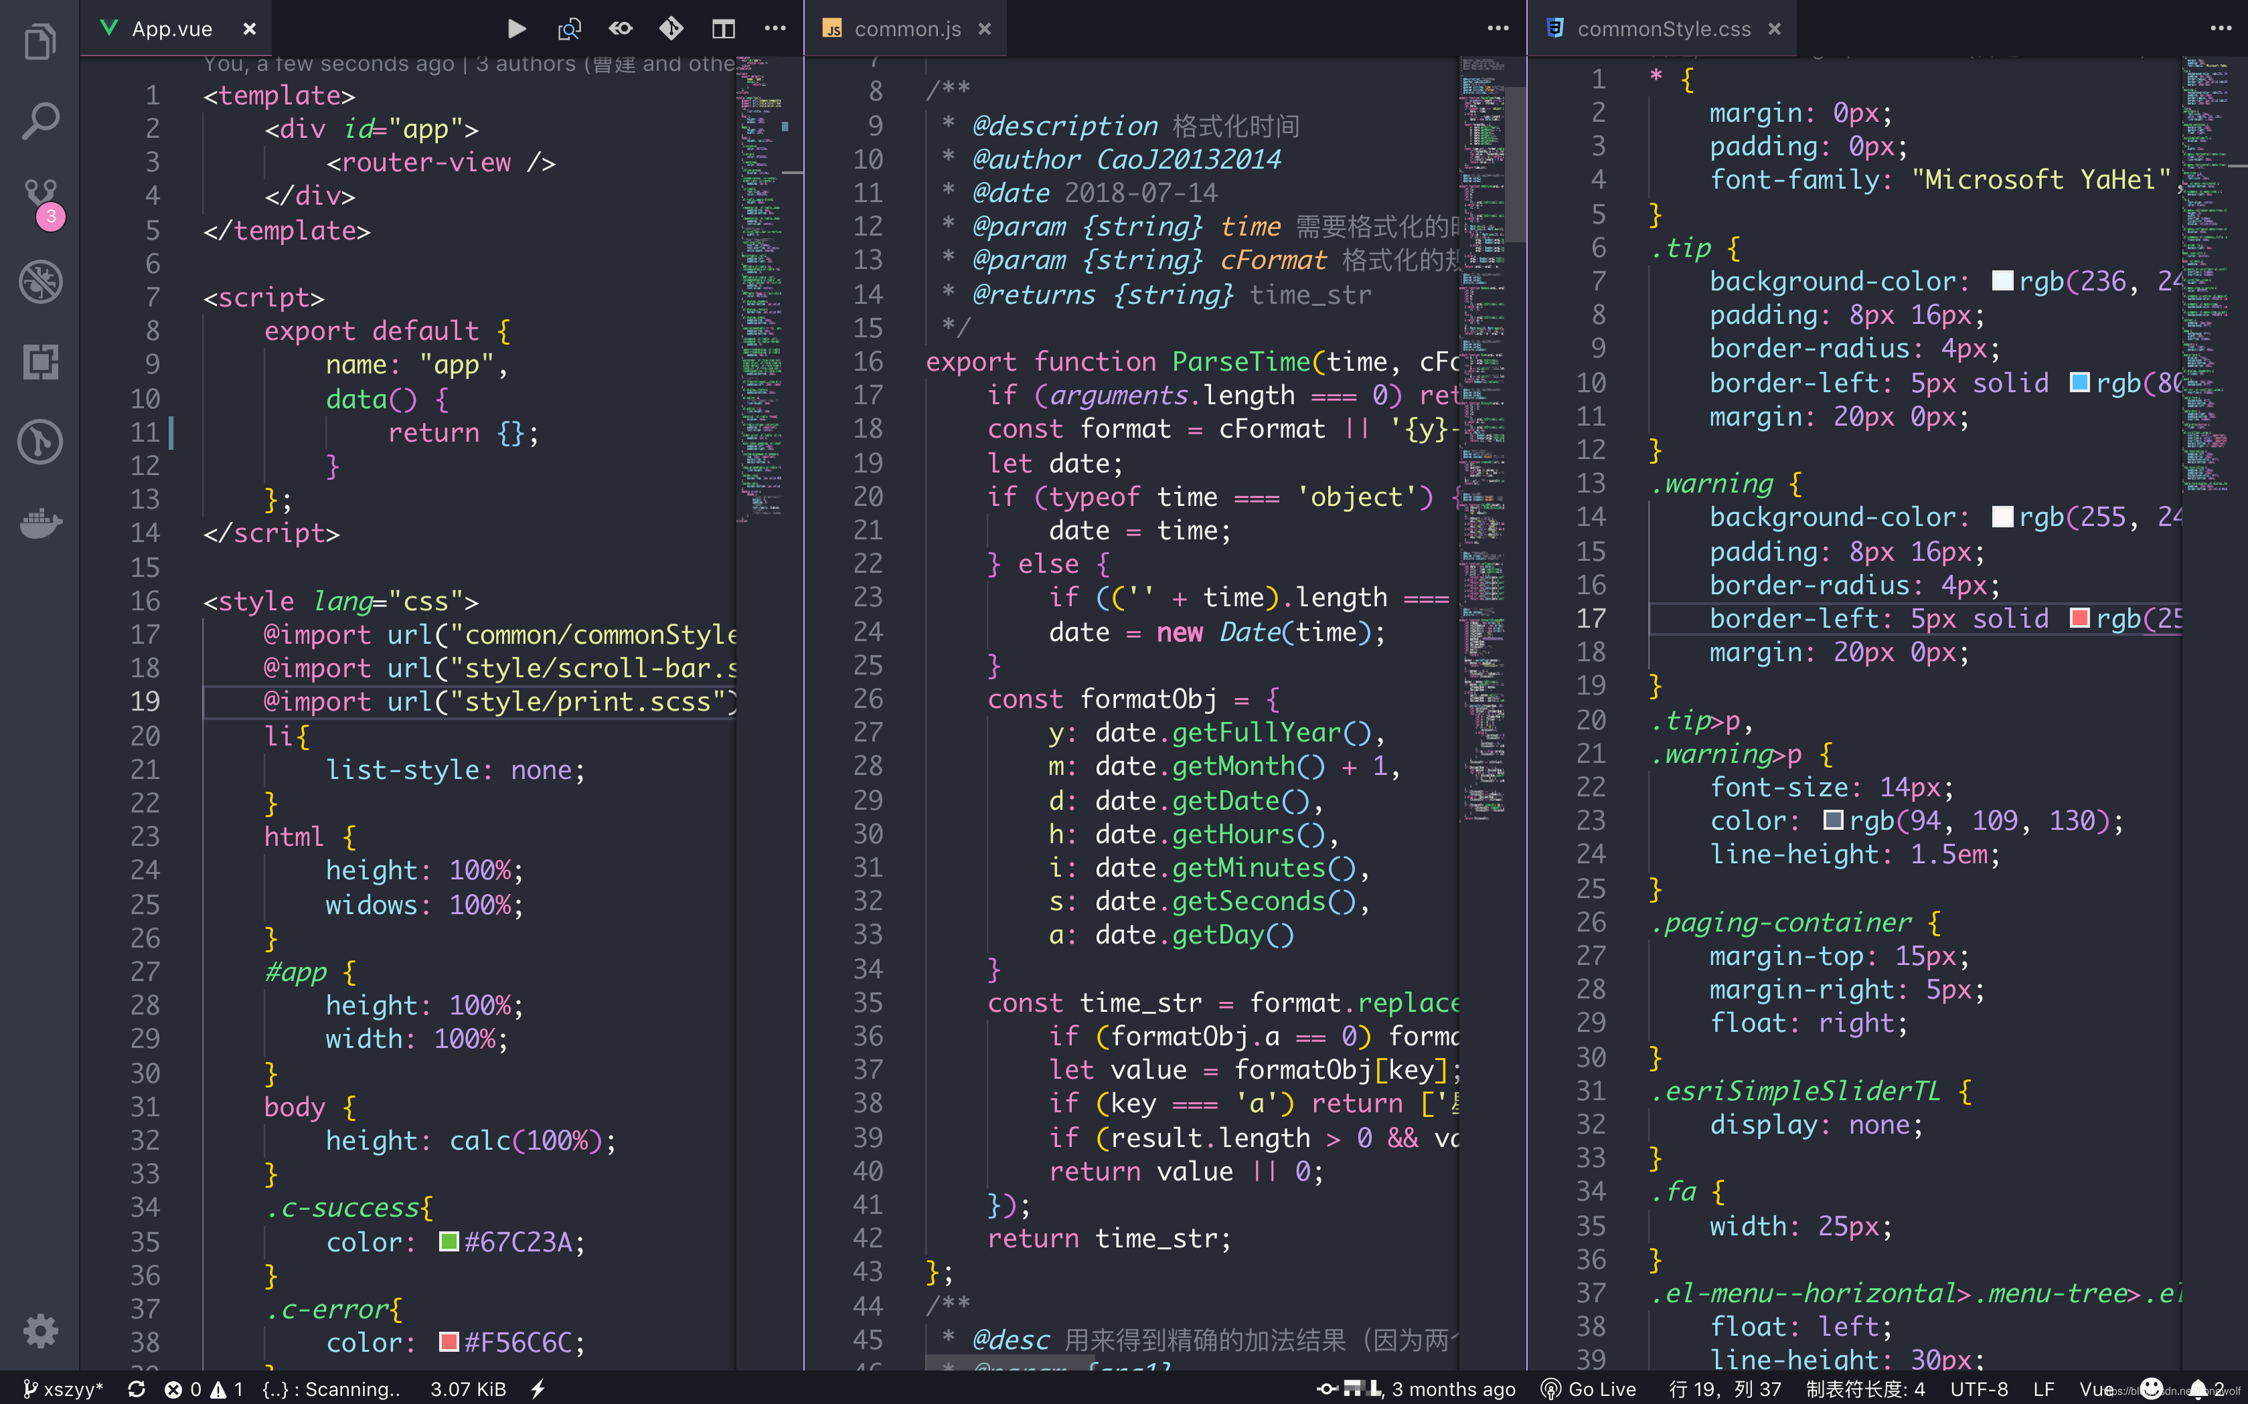This screenshot has width=2248, height=1404.
Task: Click the rgb(255 background swatch on line 14
Action: point(2003,516)
